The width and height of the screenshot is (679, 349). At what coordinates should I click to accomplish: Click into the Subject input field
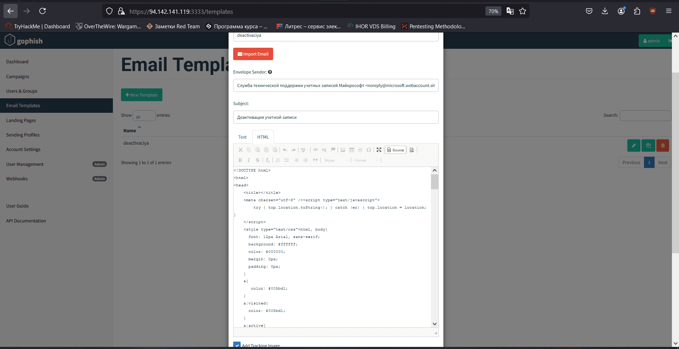(335, 117)
